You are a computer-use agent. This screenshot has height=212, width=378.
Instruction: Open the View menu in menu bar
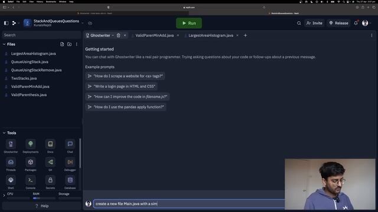pyautogui.click(x=31, y=2)
